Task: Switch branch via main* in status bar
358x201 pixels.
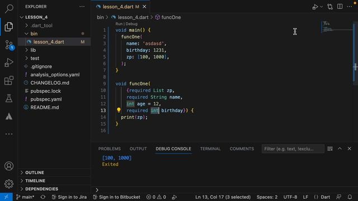Action: point(25,197)
